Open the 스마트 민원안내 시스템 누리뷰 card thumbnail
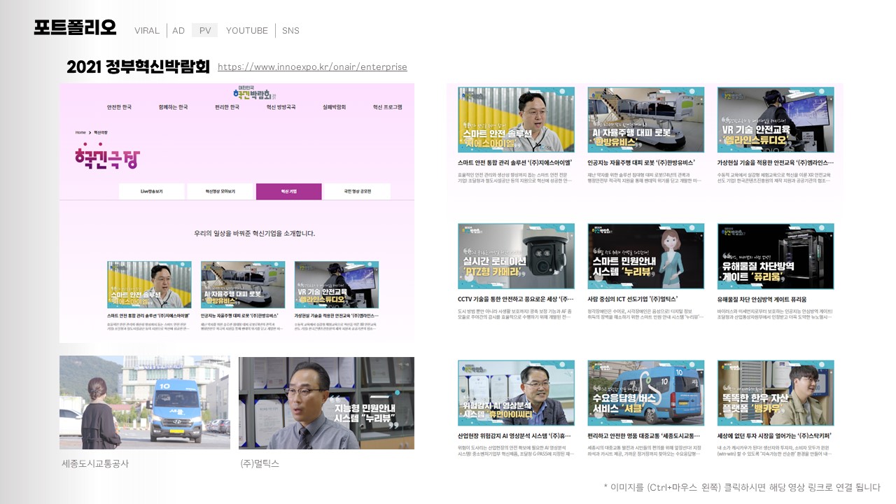The height and width of the screenshot is (504, 896). [646, 256]
